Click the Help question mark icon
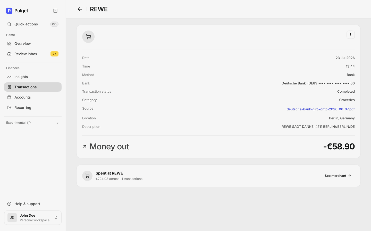Screen dimensions: 371x231 click(9, 204)
